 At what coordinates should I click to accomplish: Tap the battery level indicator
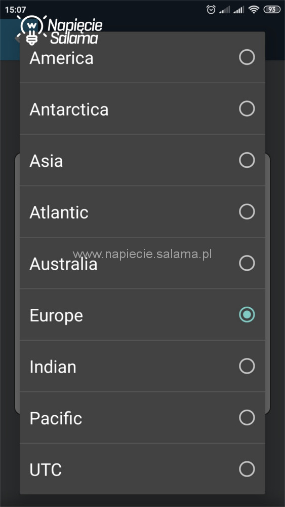[272, 10]
